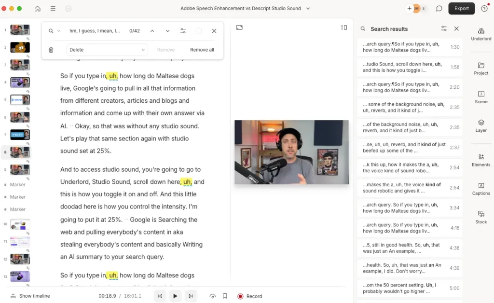Add collaborator with plus avatar button
The width and height of the screenshot is (494, 303).
coord(409,9)
